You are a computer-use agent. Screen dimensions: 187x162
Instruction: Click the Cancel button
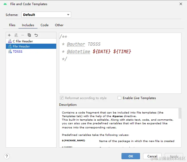click(152, 156)
